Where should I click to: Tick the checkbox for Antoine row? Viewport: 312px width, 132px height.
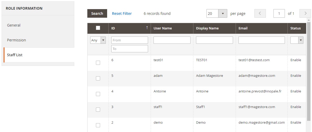[98, 94]
